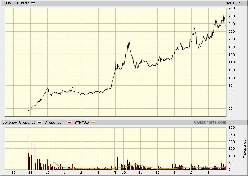The image size is (248, 176).
Task: Click the black Close Up legend swatch
Action: pyautogui.click(x=39, y=123)
